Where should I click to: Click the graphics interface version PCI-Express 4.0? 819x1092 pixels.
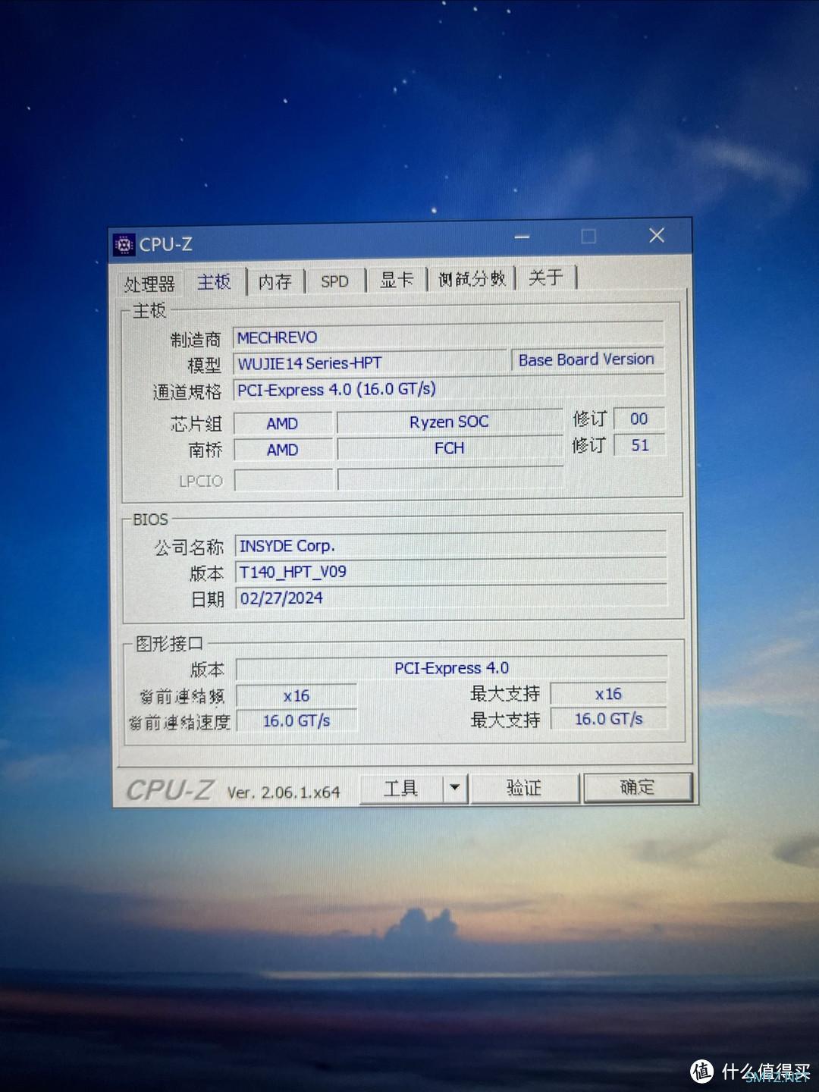click(x=452, y=668)
